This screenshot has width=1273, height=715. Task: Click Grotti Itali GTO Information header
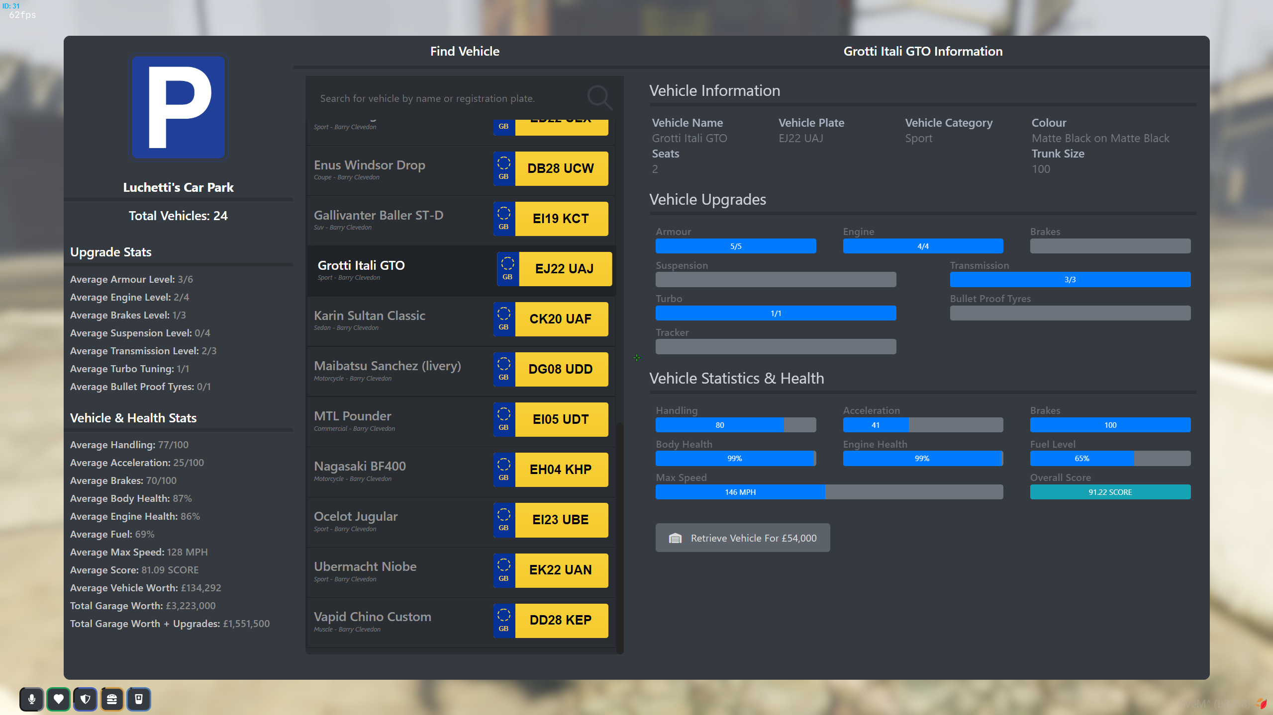click(922, 51)
